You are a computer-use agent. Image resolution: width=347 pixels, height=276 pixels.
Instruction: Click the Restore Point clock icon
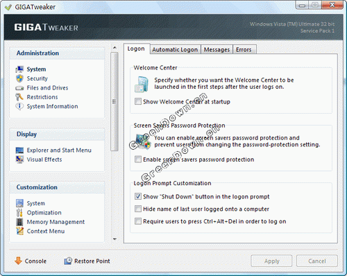pos(68,261)
